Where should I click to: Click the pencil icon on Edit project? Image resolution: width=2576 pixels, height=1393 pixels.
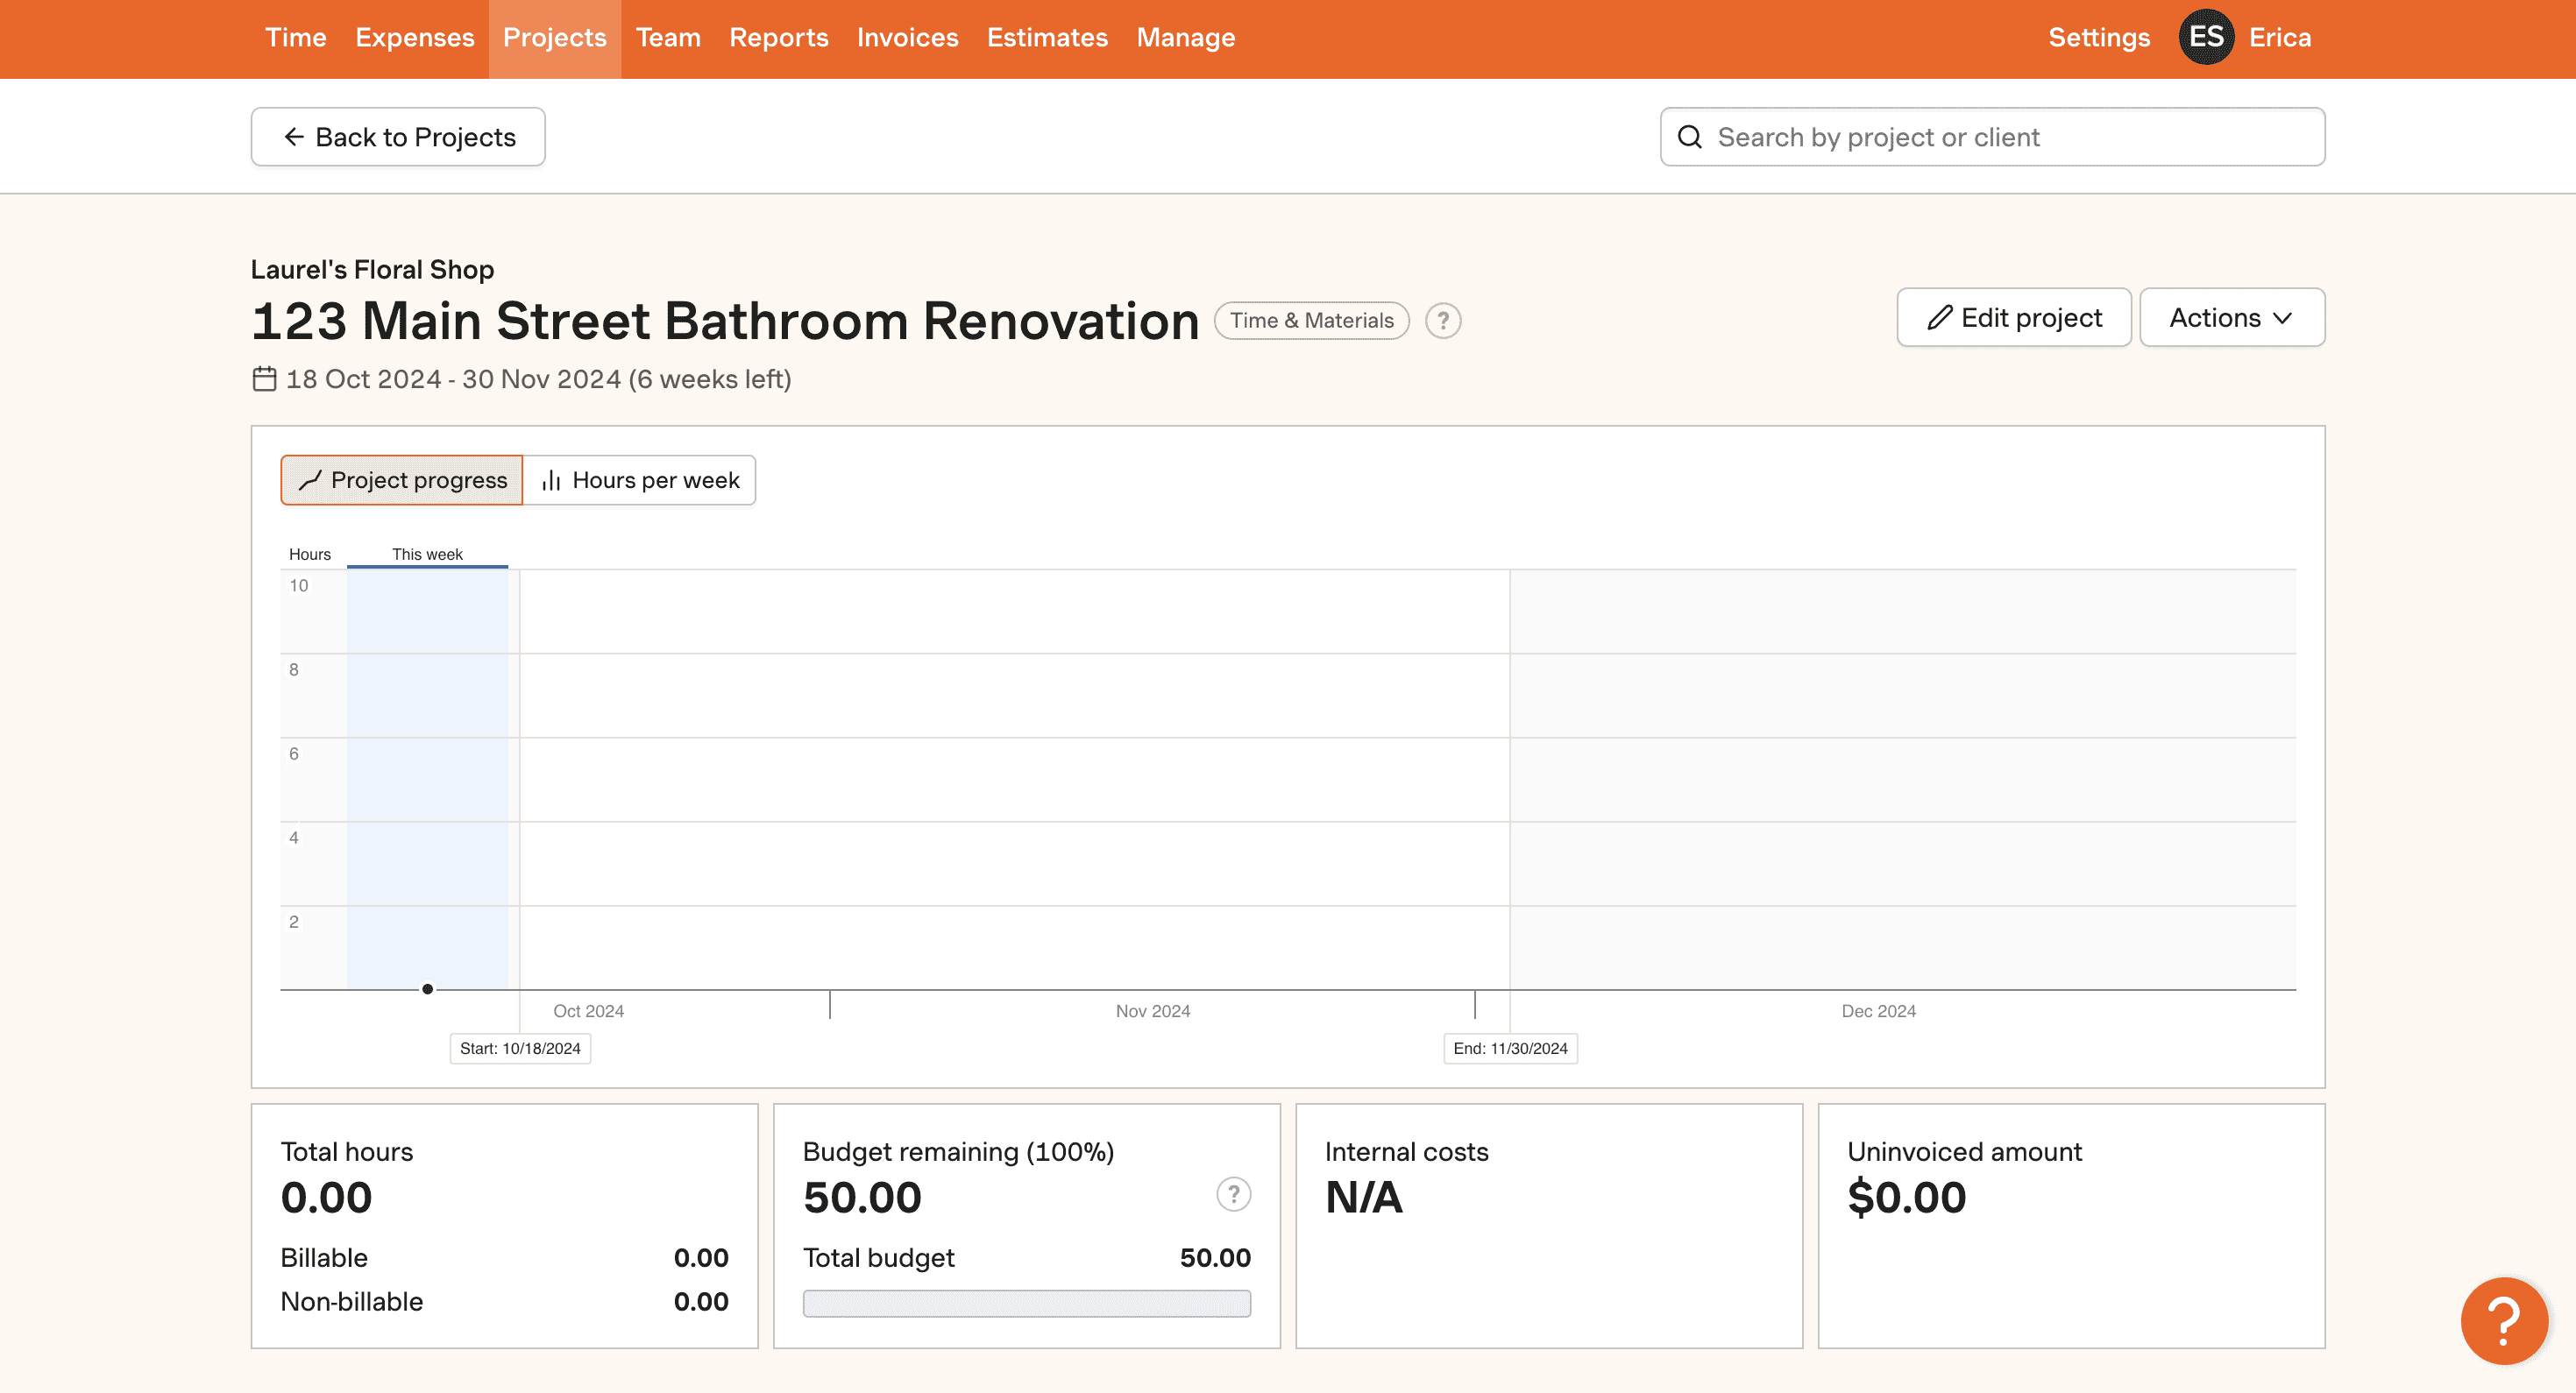[x=1940, y=318]
